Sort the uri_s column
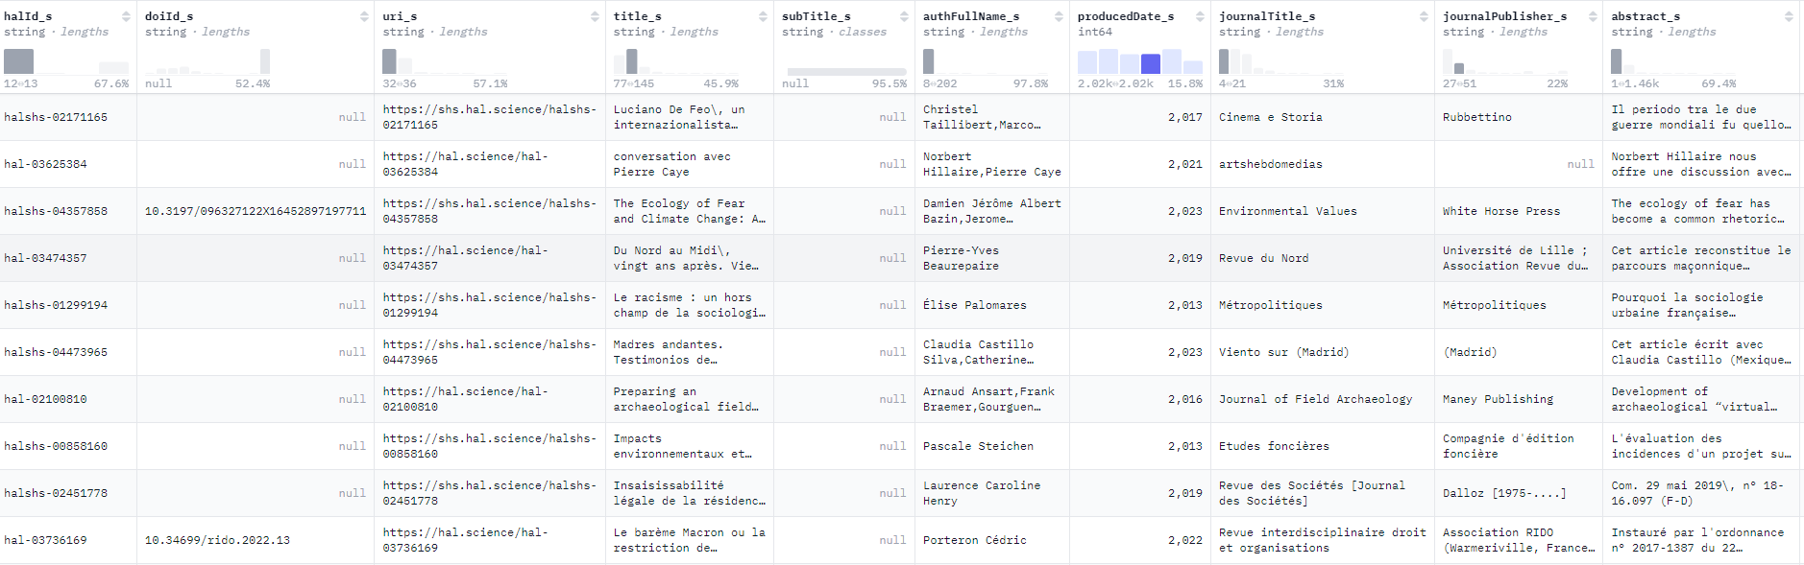1804x565 pixels. [595, 16]
